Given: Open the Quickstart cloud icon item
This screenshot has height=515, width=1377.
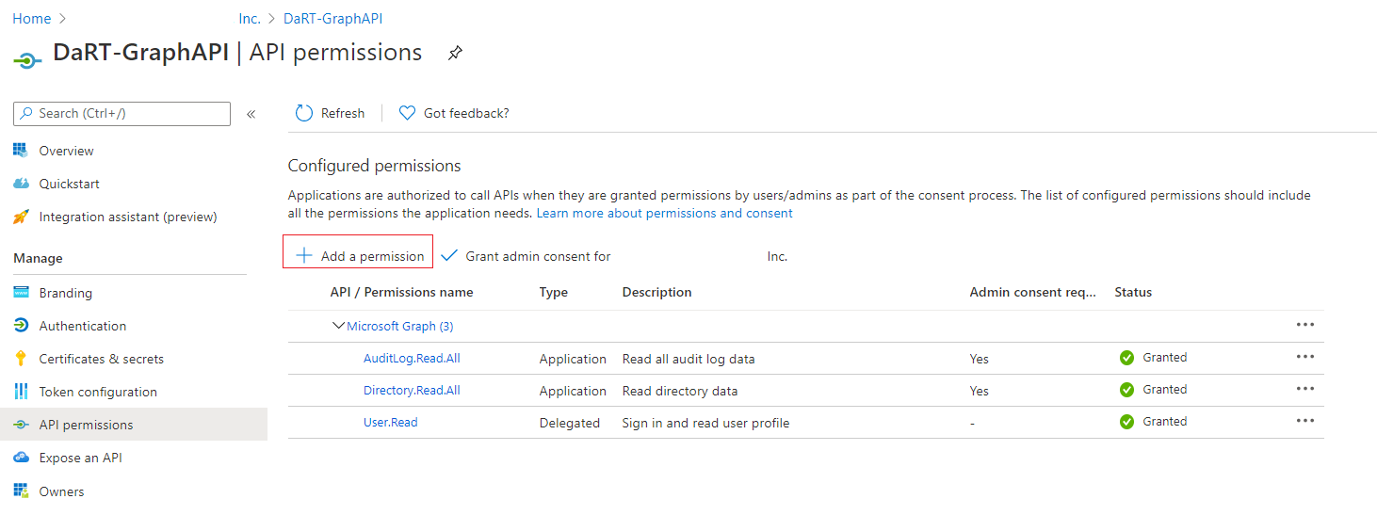Looking at the screenshot, I should (21, 184).
